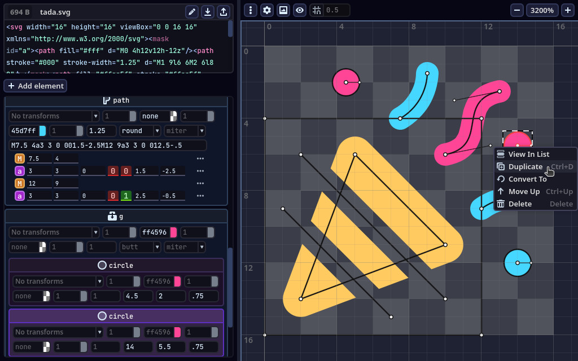Viewport: 578px width, 361px height.
Task: Click the upload/export icon in file header
Action: click(x=224, y=12)
